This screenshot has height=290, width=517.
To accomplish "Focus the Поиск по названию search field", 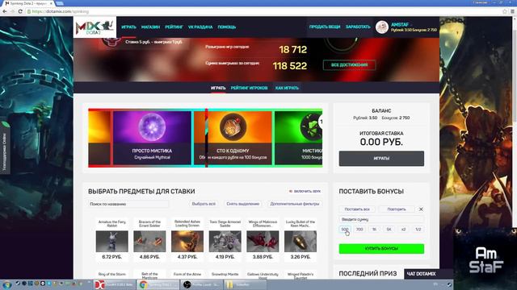I will tap(128, 204).
